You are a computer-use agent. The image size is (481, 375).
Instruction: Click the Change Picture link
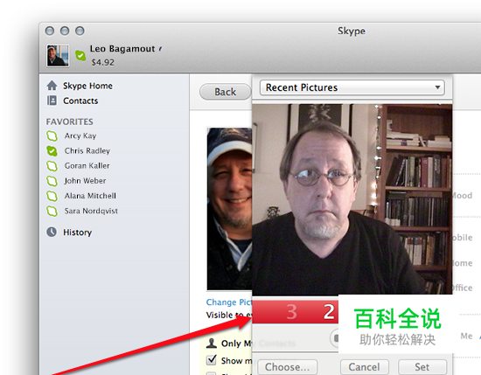[229, 302]
